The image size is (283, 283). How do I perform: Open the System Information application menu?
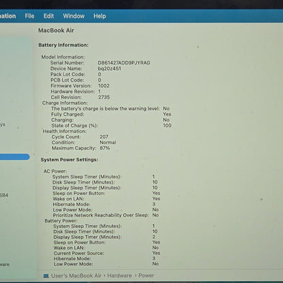coord(7,16)
